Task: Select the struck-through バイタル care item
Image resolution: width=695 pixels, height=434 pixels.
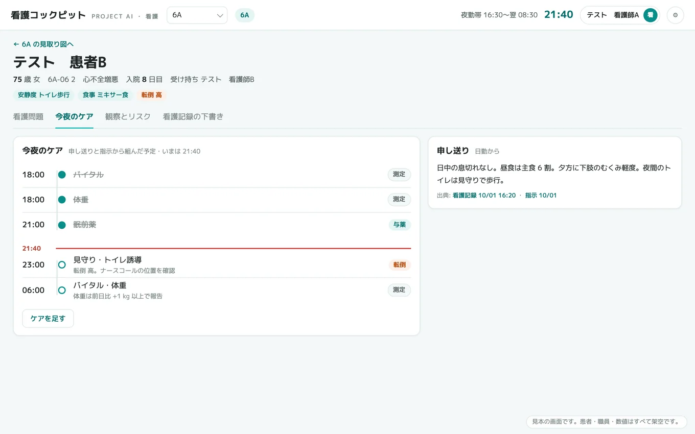Action: [88, 175]
